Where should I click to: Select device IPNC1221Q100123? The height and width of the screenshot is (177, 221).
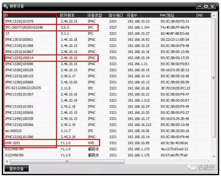19,76
